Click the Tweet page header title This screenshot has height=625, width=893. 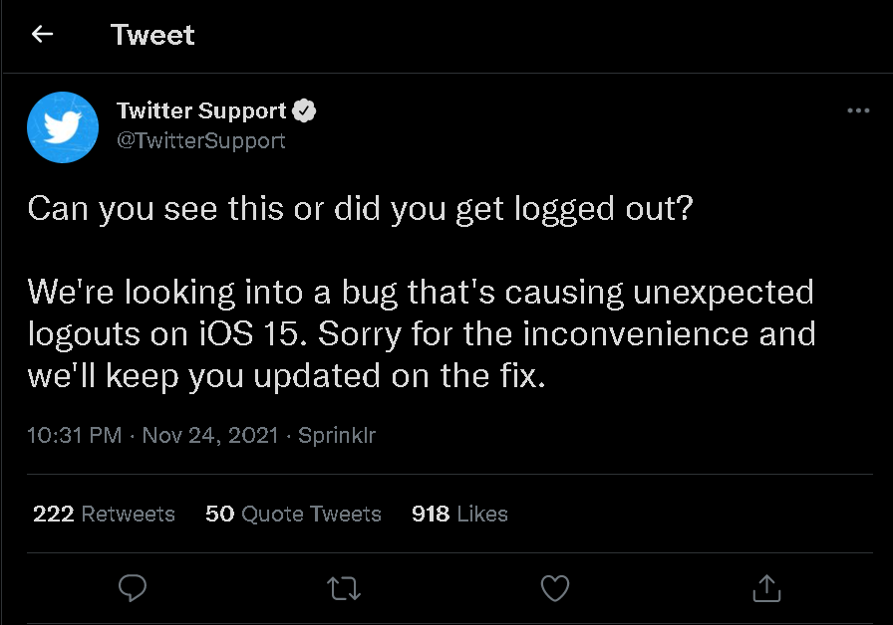coord(152,35)
